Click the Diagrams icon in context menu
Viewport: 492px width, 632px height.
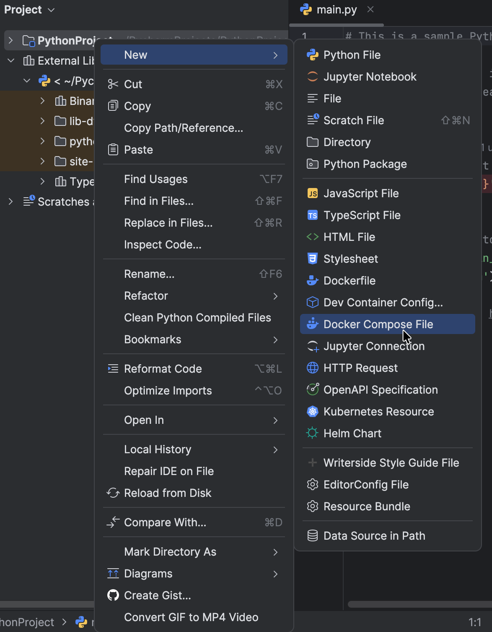tap(113, 574)
